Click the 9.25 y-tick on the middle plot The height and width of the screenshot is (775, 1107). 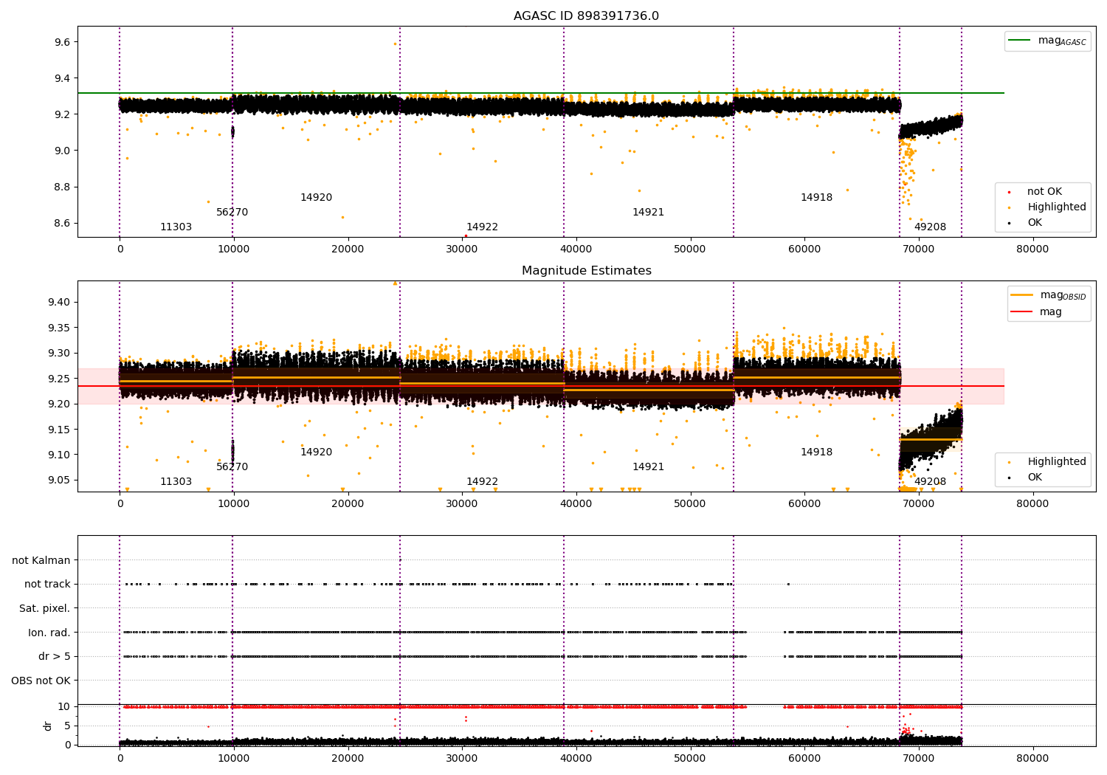coord(58,379)
